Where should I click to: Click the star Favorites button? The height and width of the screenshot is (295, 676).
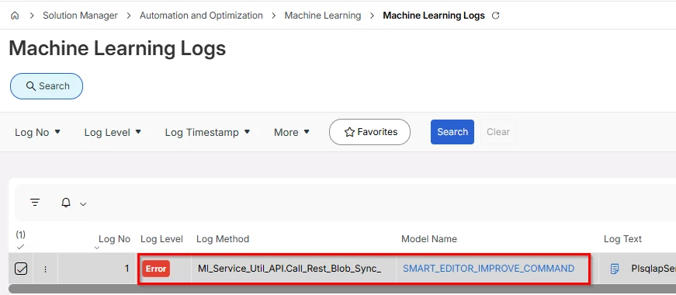369,132
